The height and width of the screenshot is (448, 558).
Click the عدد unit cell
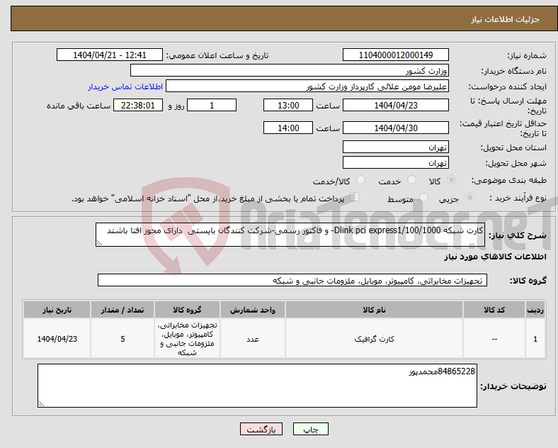point(253,338)
